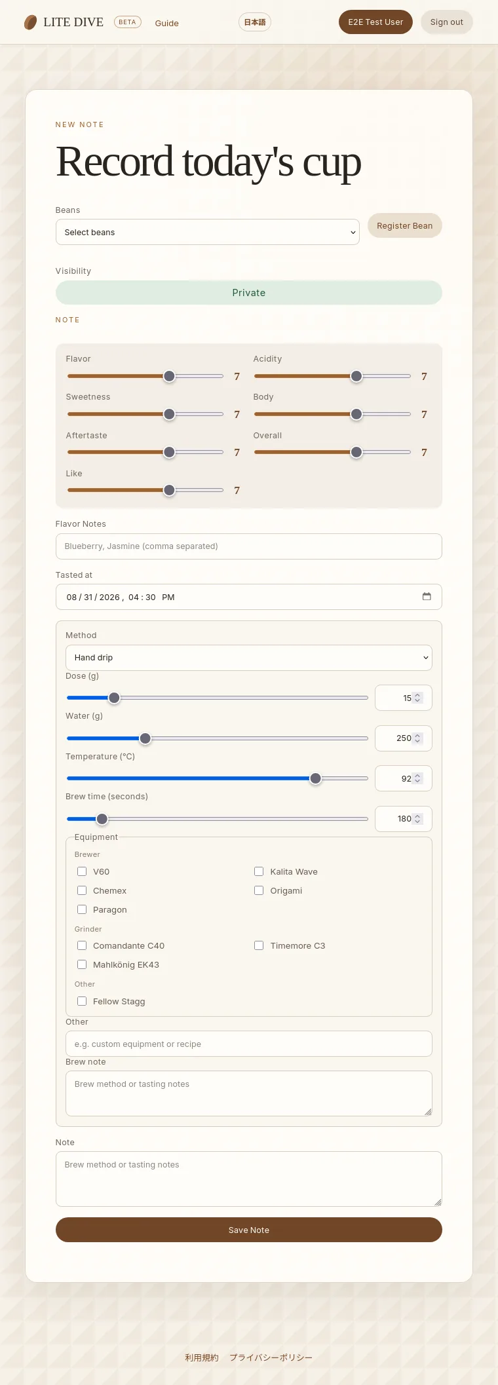Open the Guide page
This screenshot has width=498, height=1385.
[x=166, y=23]
